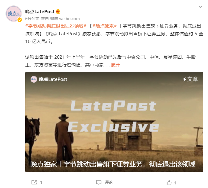Click the comment bubble icon

[x=99, y=182]
